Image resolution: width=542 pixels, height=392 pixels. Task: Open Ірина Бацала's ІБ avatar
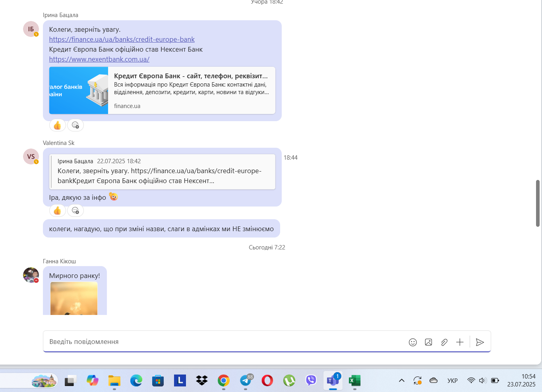[31, 29]
